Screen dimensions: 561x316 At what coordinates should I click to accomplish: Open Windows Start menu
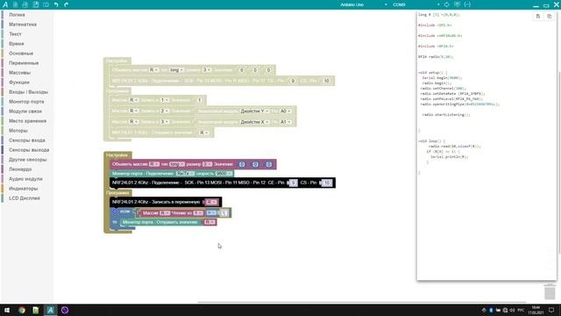pos(7,310)
